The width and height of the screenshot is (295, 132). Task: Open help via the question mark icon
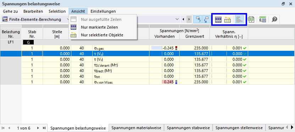pos(274,19)
